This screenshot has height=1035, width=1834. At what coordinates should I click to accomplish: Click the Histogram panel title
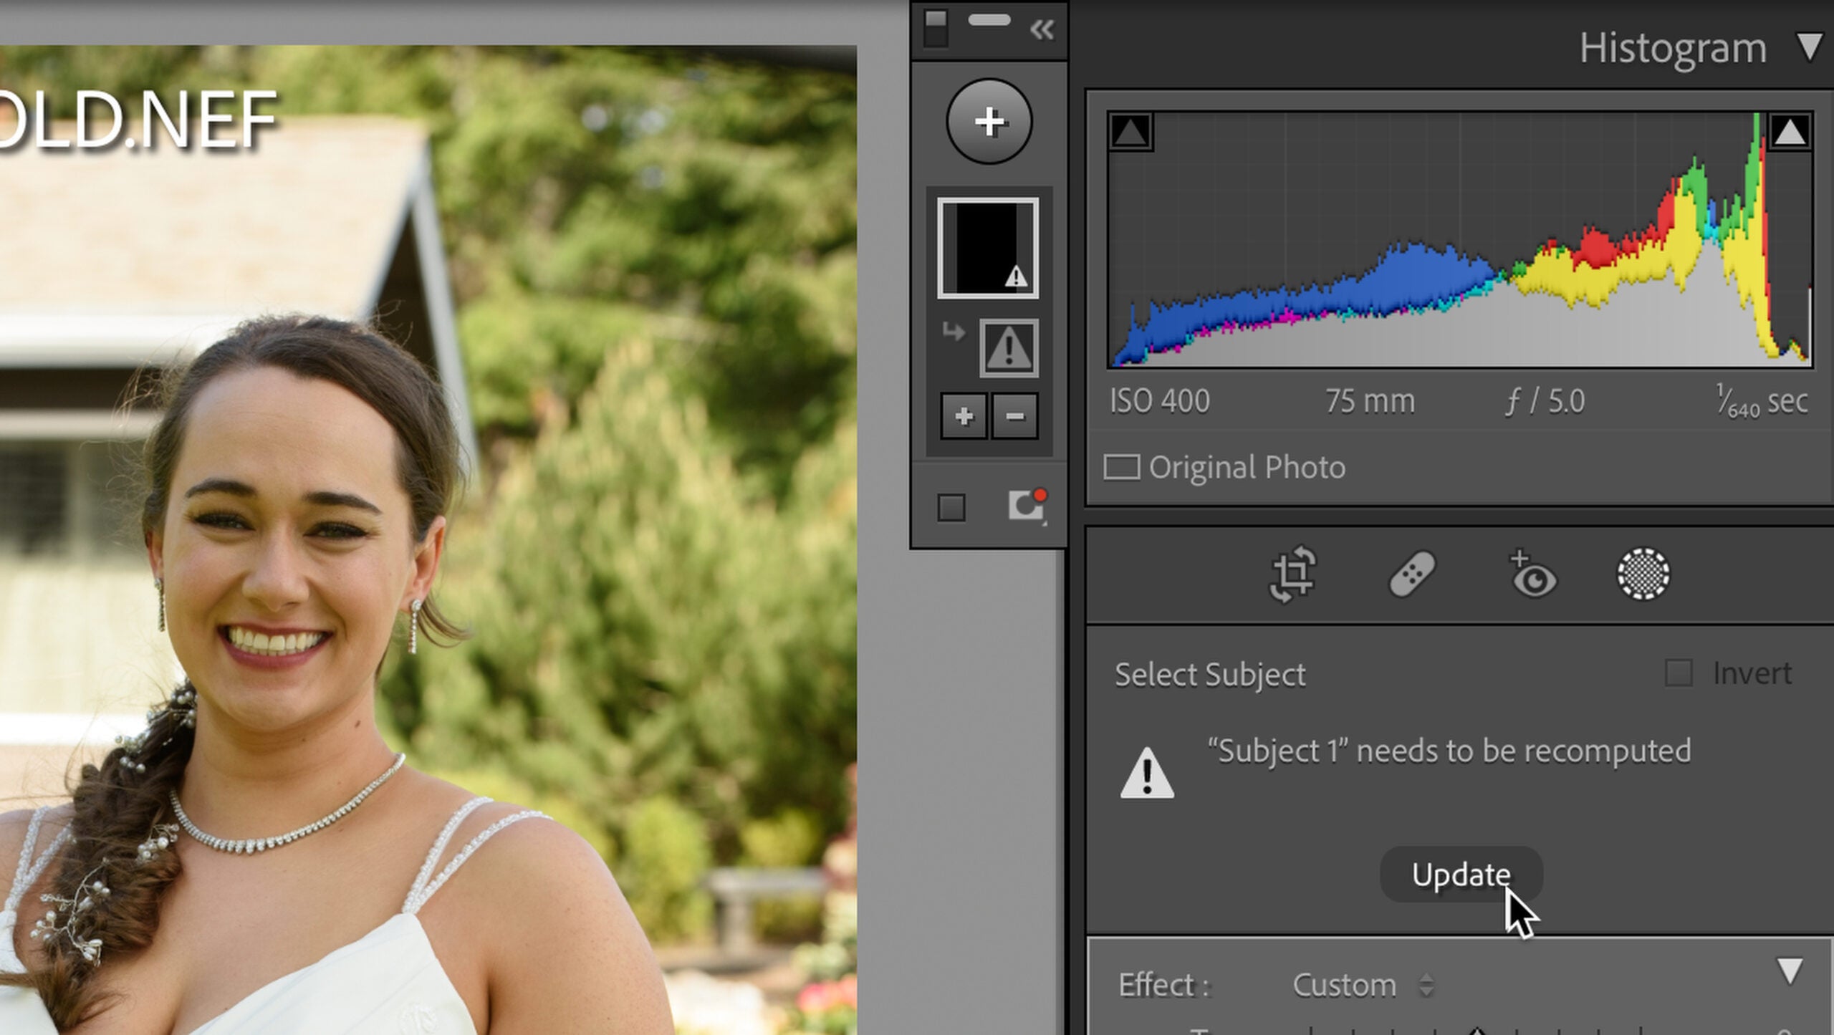[1673, 48]
